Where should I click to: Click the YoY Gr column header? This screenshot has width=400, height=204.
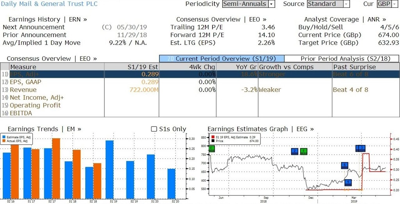pos(237,67)
